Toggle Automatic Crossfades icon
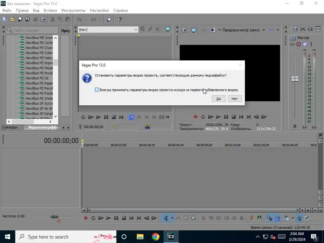324x243 pixels. pyautogui.click(x=277, y=218)
